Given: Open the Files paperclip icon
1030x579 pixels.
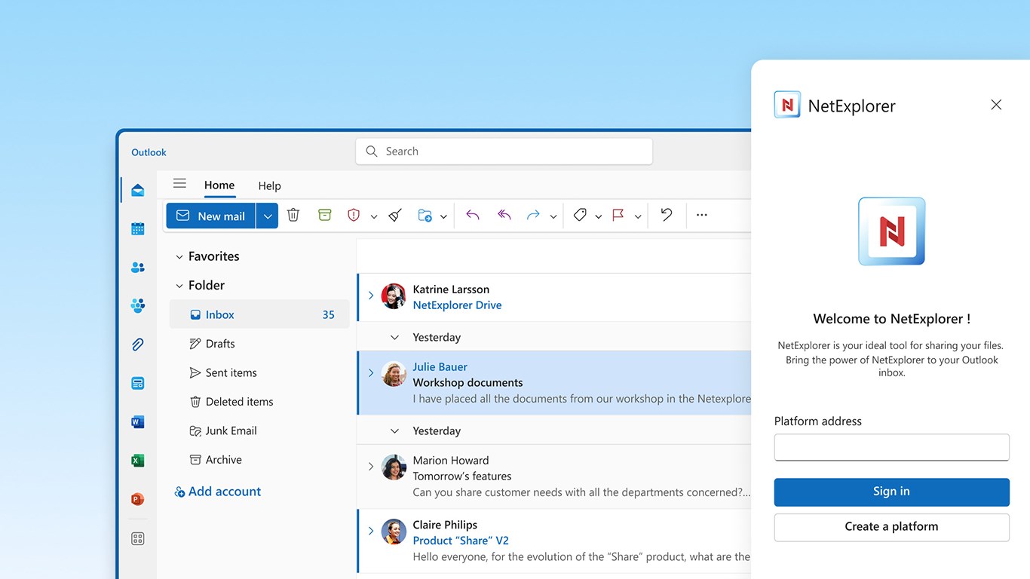Looking at the screenshot, I should (137, 345).
